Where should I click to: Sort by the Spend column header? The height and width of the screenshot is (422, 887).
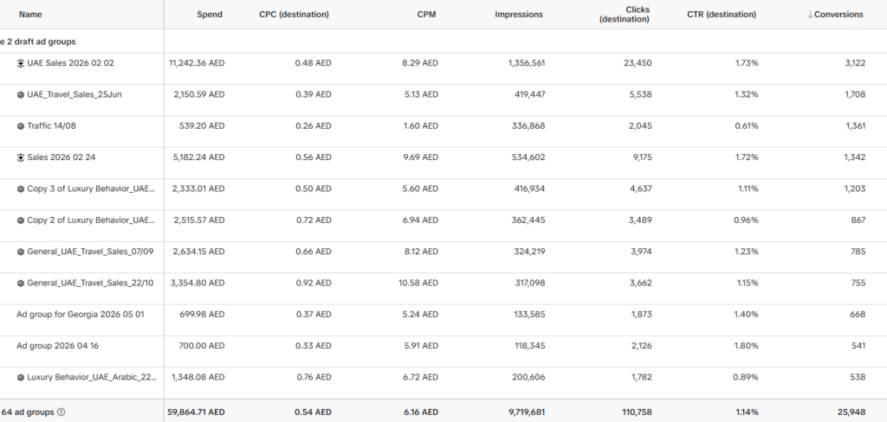click(x=210, y=15)
